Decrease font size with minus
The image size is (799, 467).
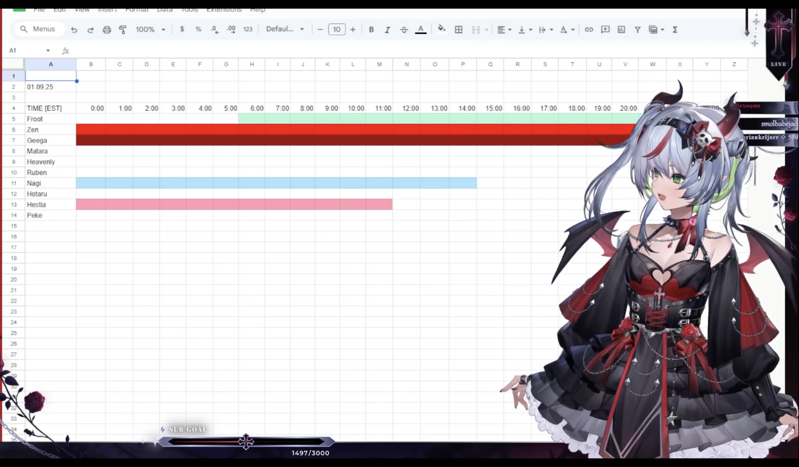tap(320, 29)
